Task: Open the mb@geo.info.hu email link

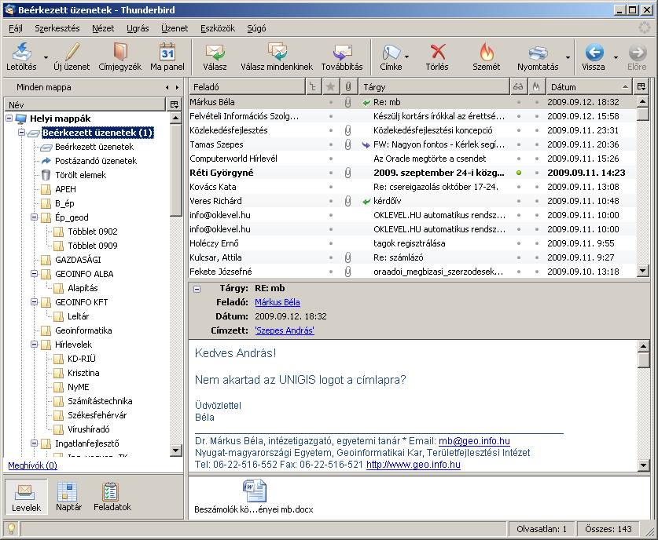Action: (474, 441)
